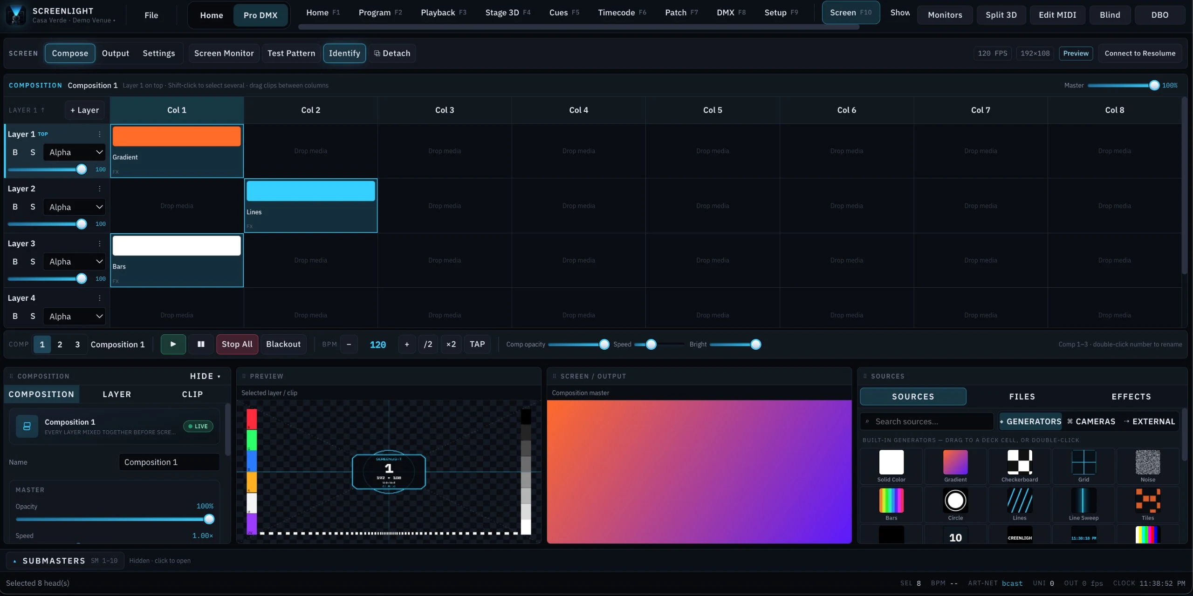The image size is (1193, 596).
Task: Pause the composition playback
Action: click(x=201, y=344)
